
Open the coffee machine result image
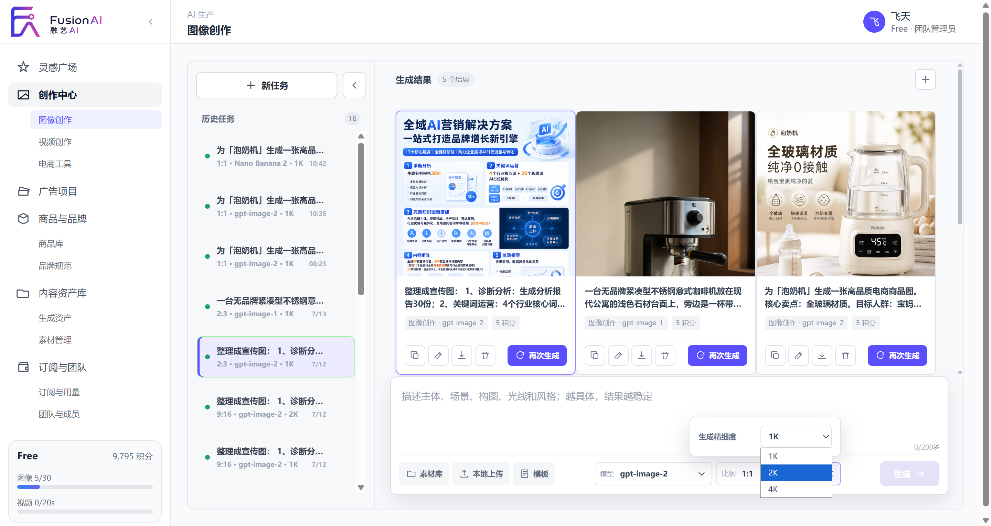(665, 194)
